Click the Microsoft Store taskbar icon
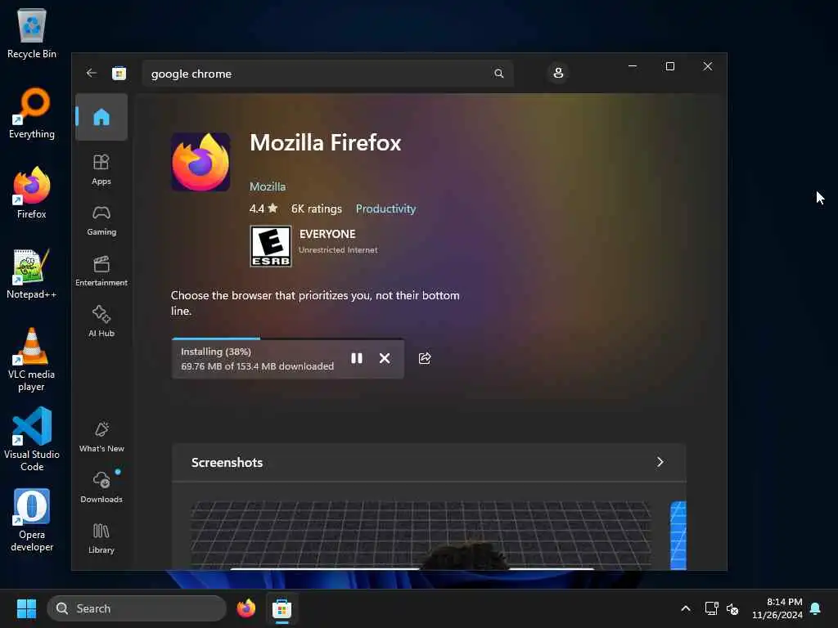The height and width of the screenshot is (628, 838). (282, 608)
